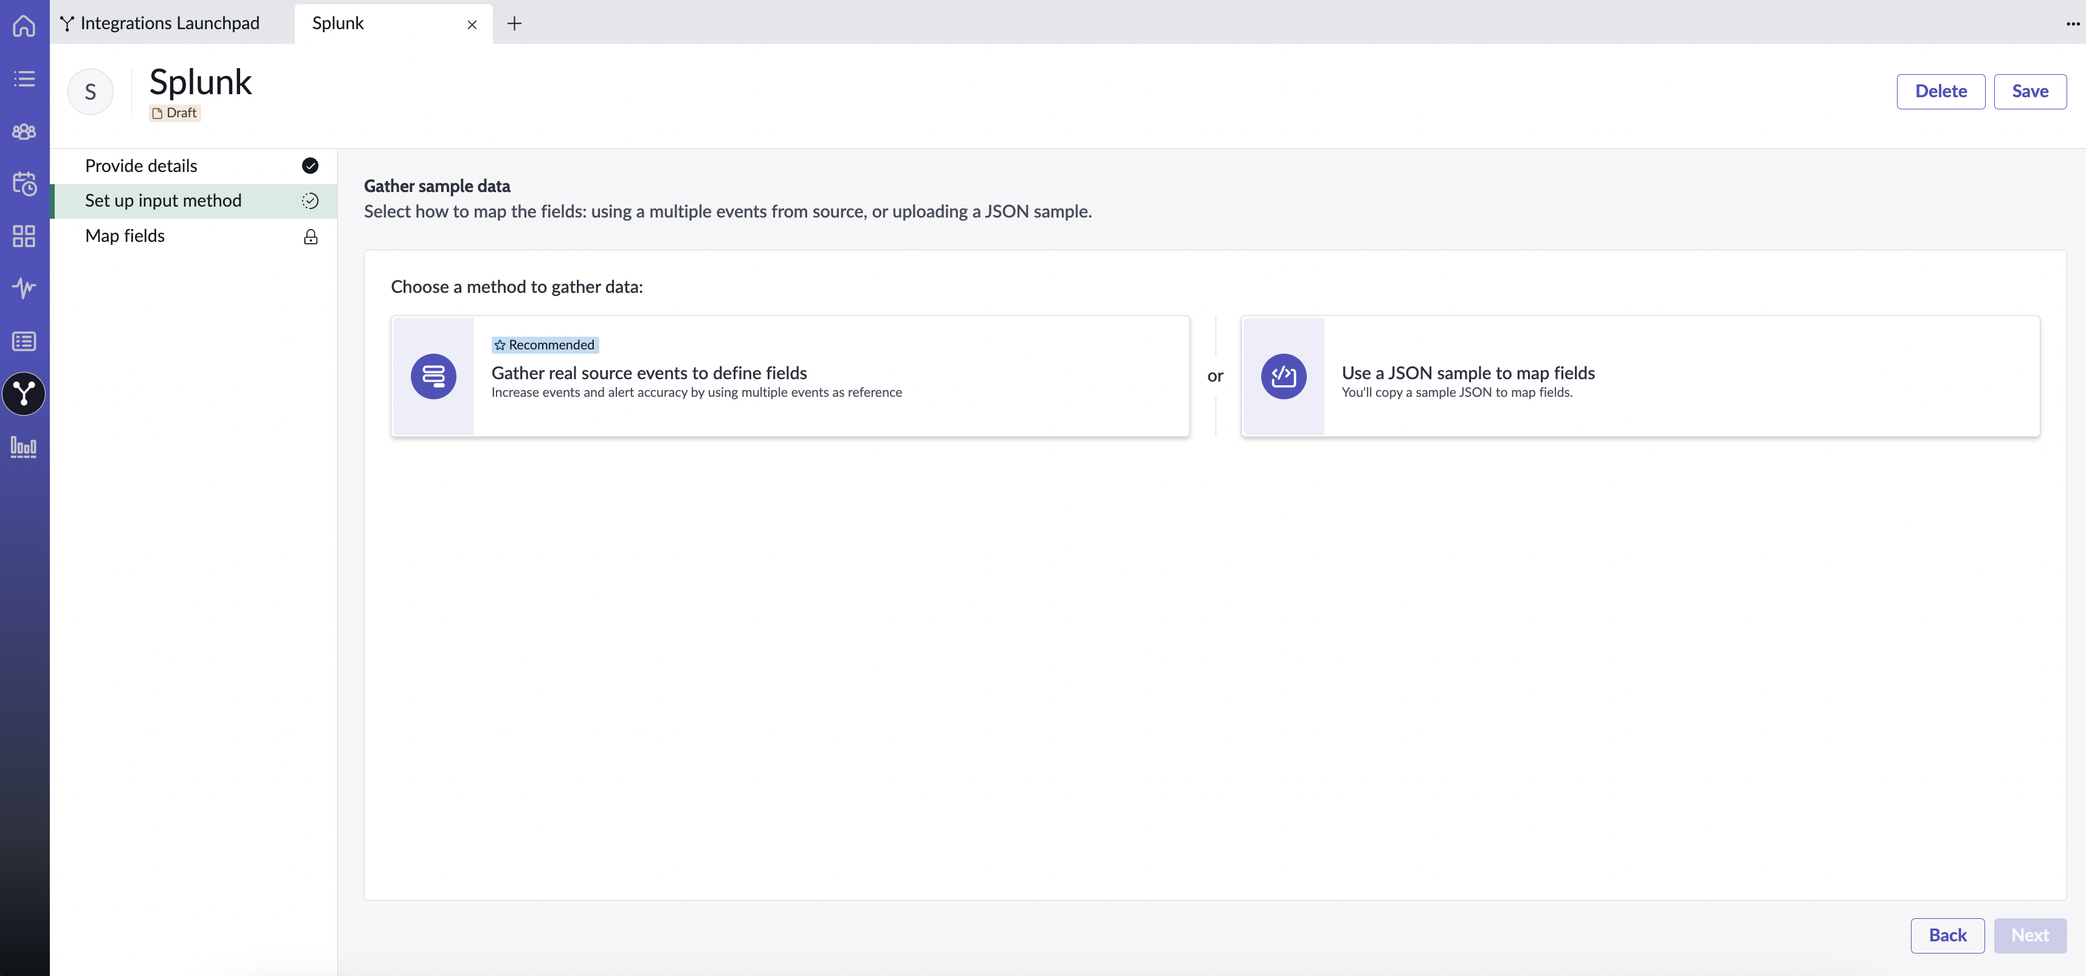Select the Integrations fork icon in sidebar
The width and height of the screenshot is (2086, 976).
[x=24, y=394]
